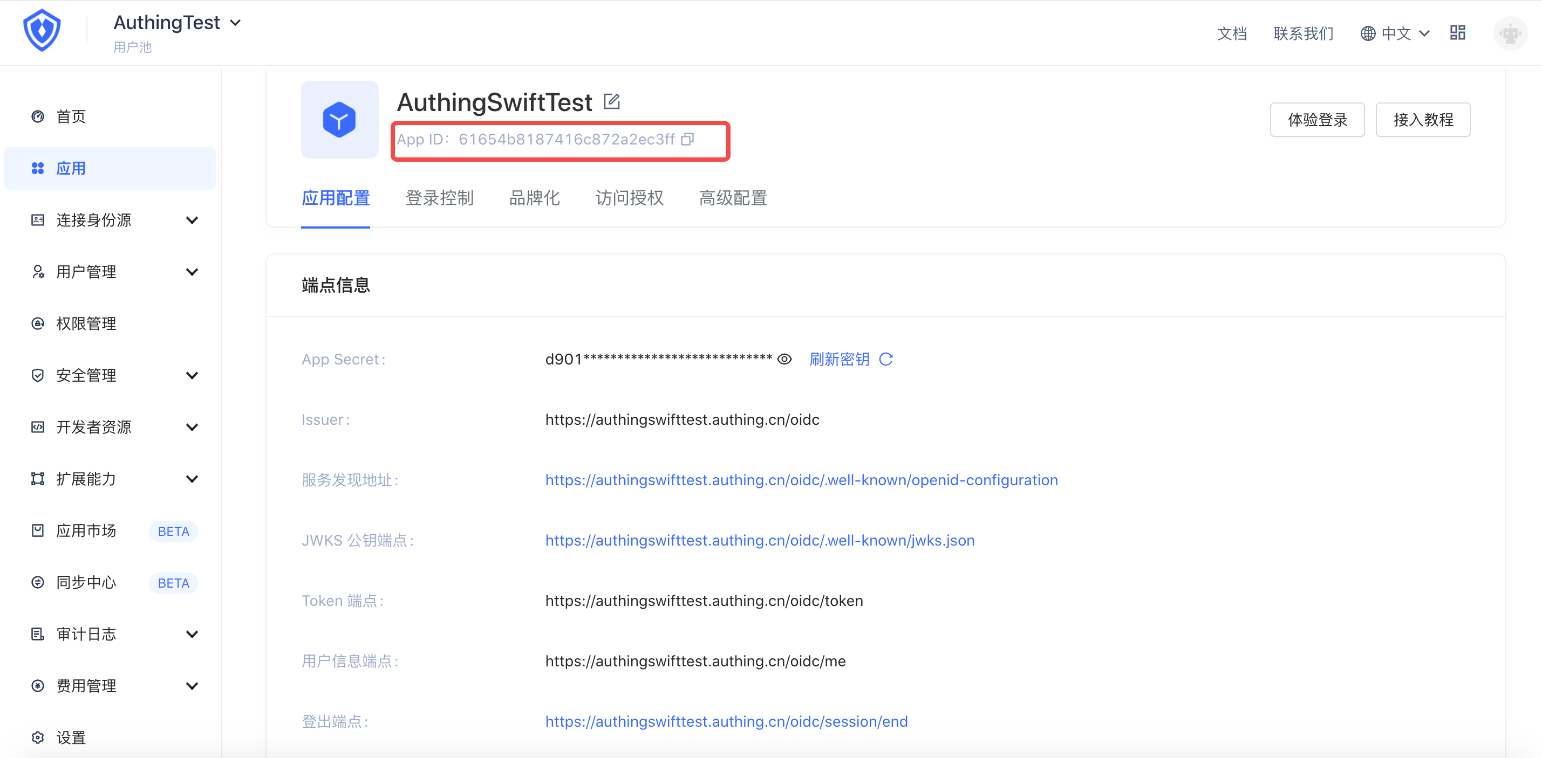Image resolution: width=1542 pixels, height=758 pixels.
Task: Click the user info URL oidc/me
Action: (695, 661)
